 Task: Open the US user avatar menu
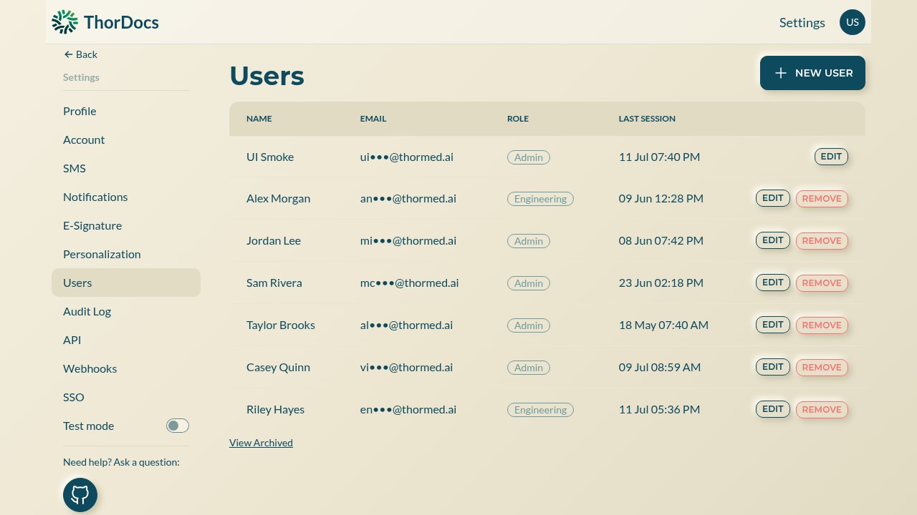(853, 22)
